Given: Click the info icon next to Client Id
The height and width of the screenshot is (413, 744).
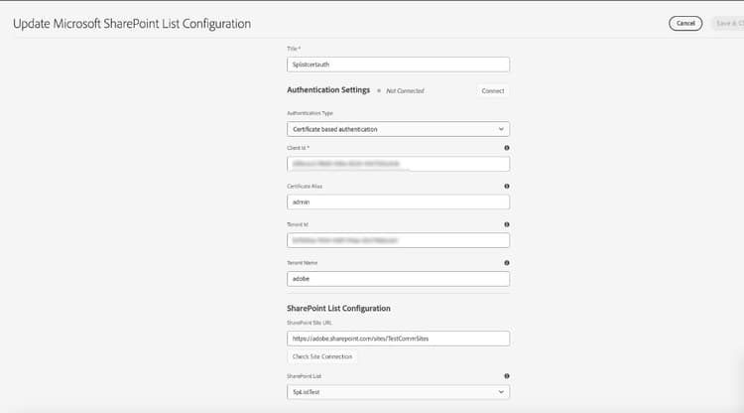Looking at the screenshot, I should pos(507,148).
